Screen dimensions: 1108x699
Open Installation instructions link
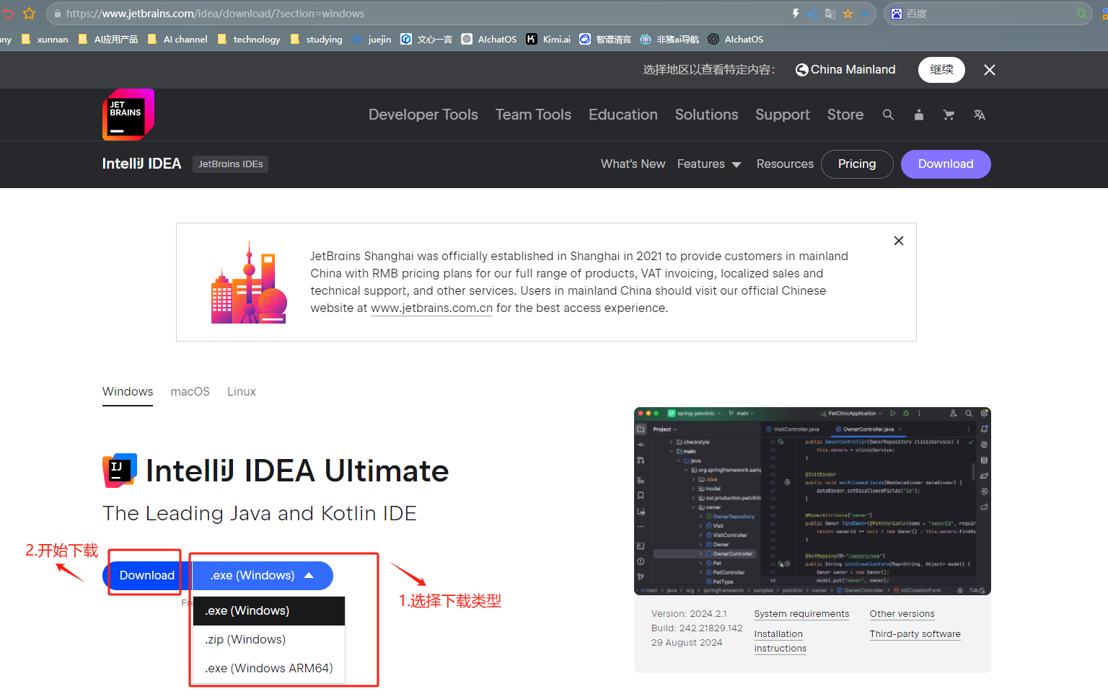point(780,641)
